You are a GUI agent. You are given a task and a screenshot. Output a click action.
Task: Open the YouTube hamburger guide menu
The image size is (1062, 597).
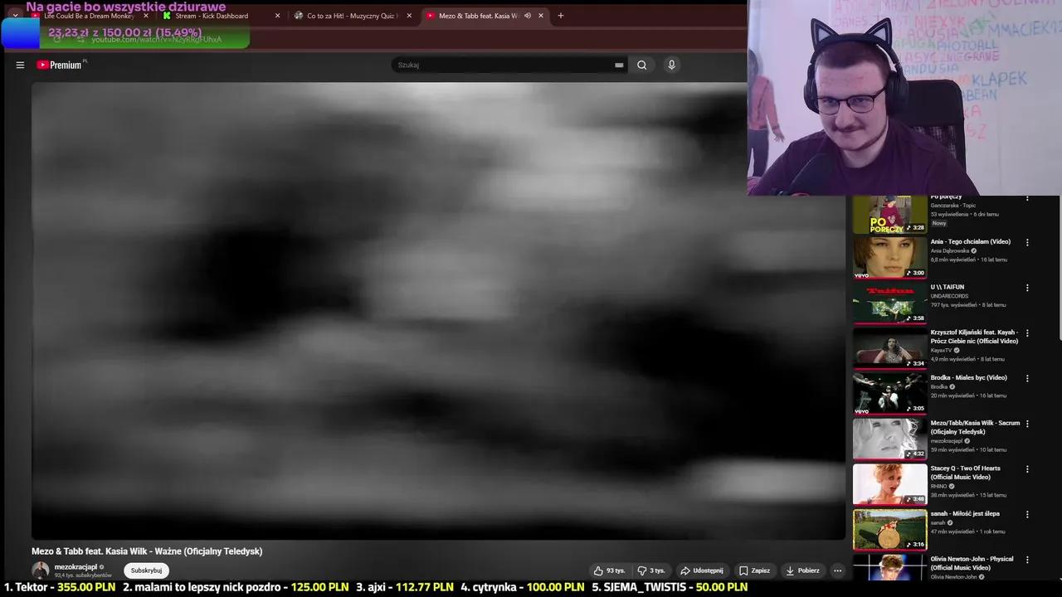tap(20, 65)
